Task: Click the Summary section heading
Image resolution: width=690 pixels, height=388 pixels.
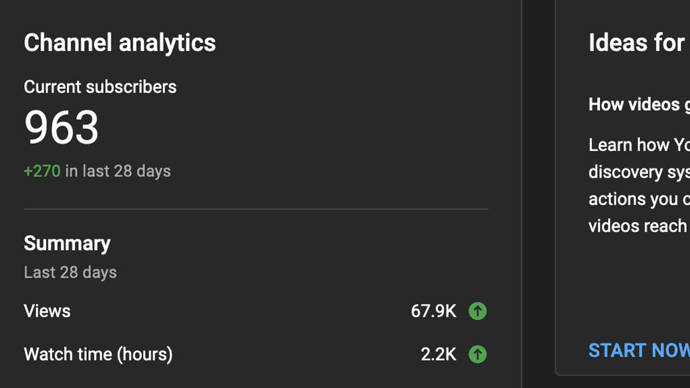Action: pyautogui.click(x=67, y=244)
